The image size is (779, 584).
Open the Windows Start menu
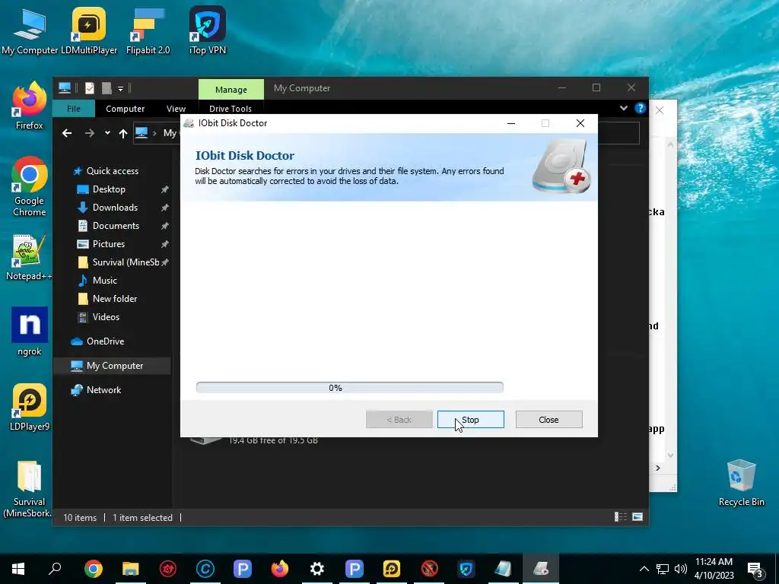[18, 569]
